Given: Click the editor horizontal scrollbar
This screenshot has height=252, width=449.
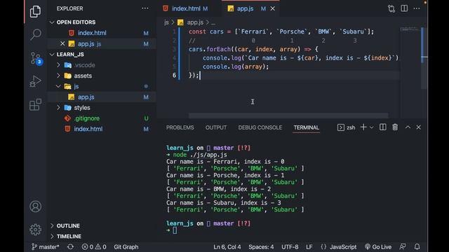Looking at the screenshot, I should [x=288, y=115].
